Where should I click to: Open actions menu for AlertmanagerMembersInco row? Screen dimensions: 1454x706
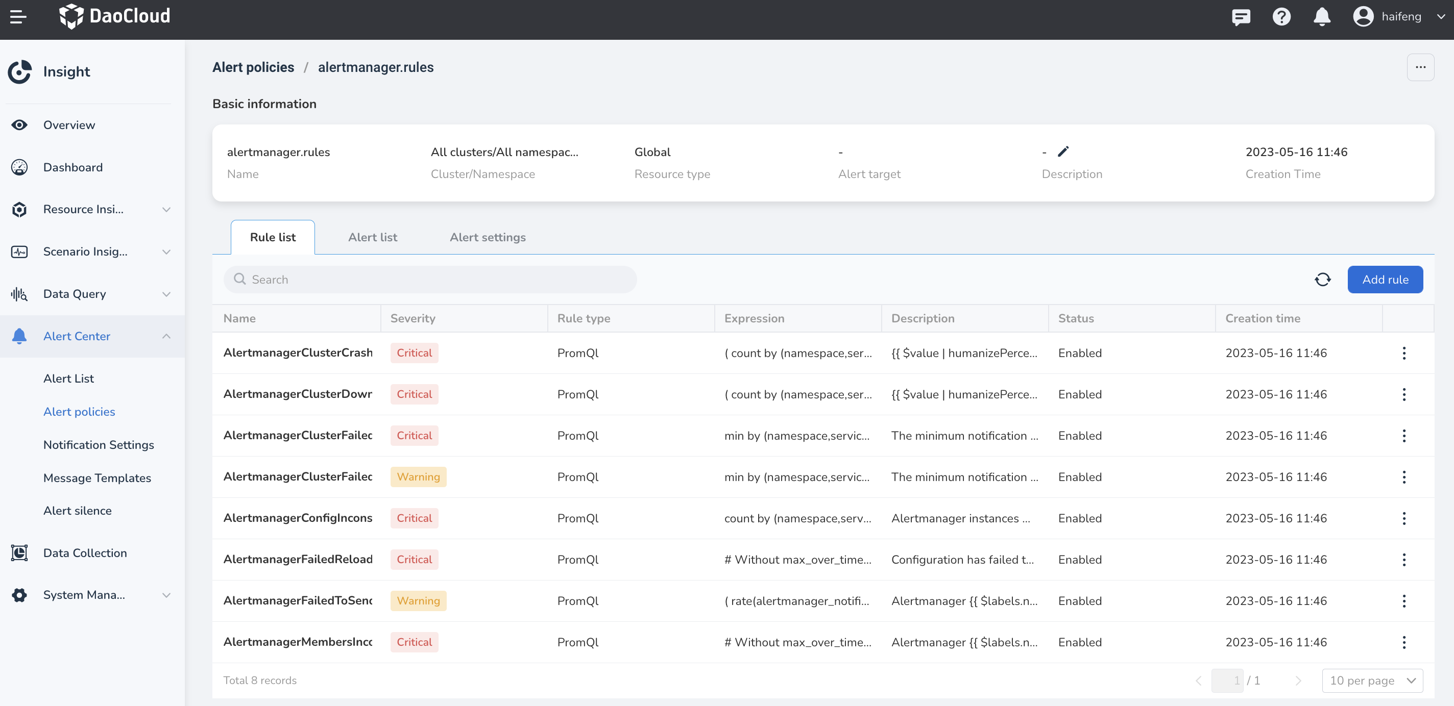click(1404, 642)
